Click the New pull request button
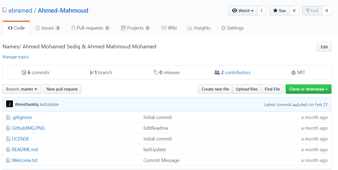Screen dimensions: 338x170 (62, 89)
